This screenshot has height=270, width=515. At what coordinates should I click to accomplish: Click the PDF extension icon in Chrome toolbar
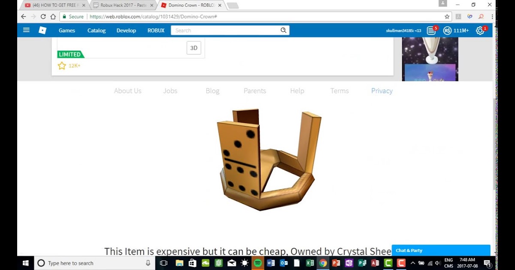[x=458, y=17]
